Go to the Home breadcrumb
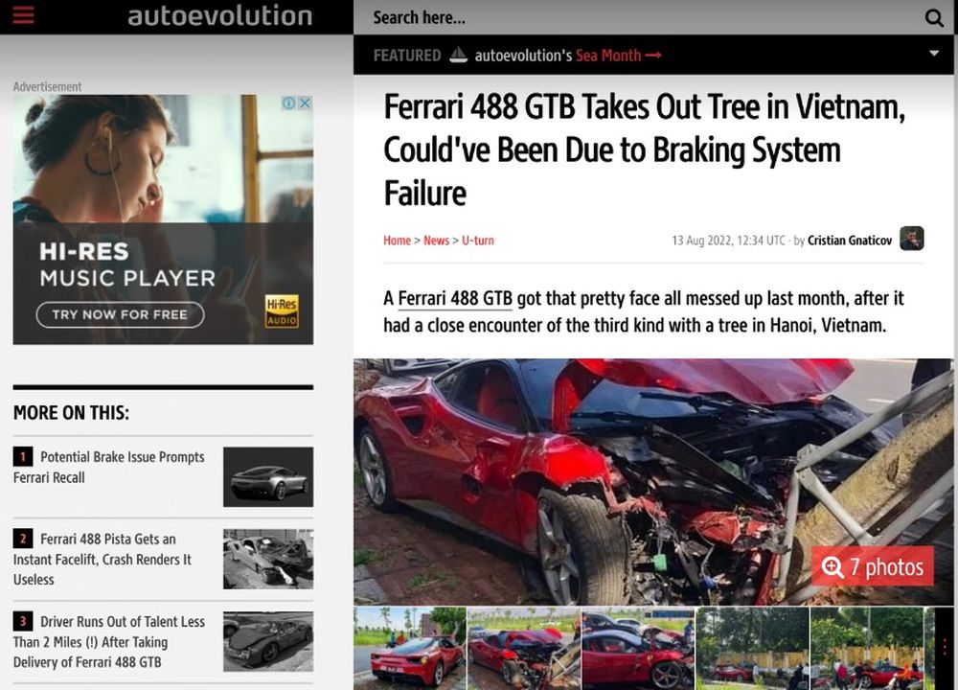Viewport: 958px width, 690px height. [x=398, y=241]
